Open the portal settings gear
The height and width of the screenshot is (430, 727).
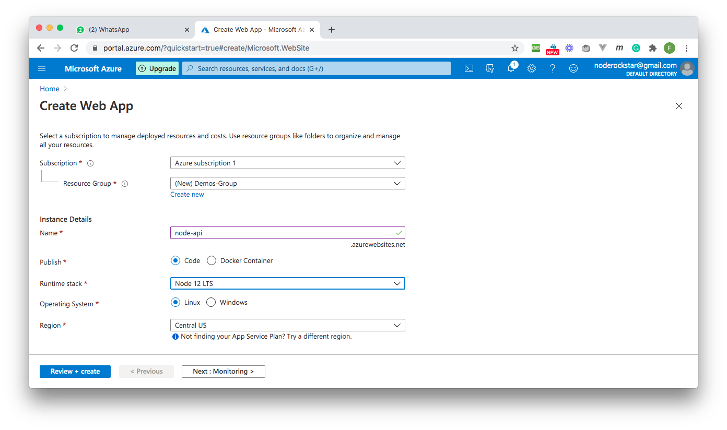[x=532, y=68]
